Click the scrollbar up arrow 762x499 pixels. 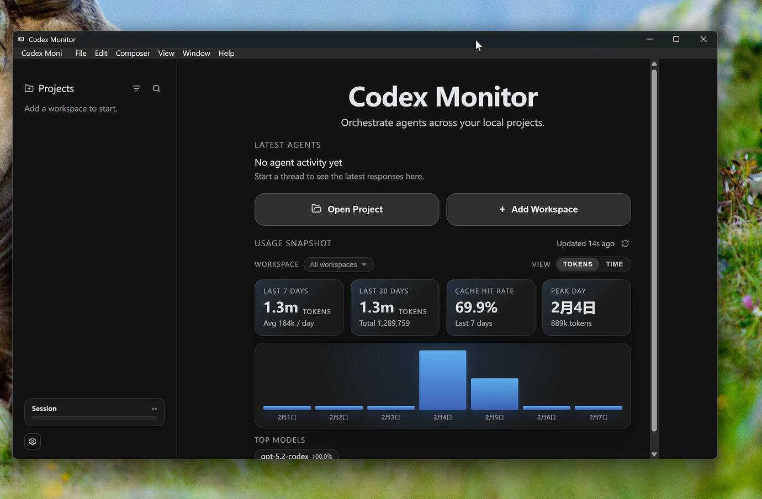[x=654, y=64]
